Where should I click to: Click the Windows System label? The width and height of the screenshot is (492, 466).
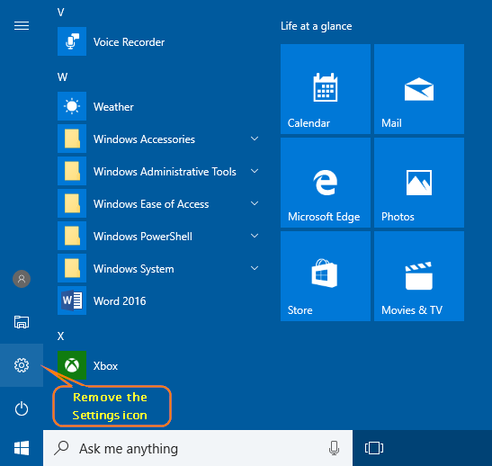point(134,269)
